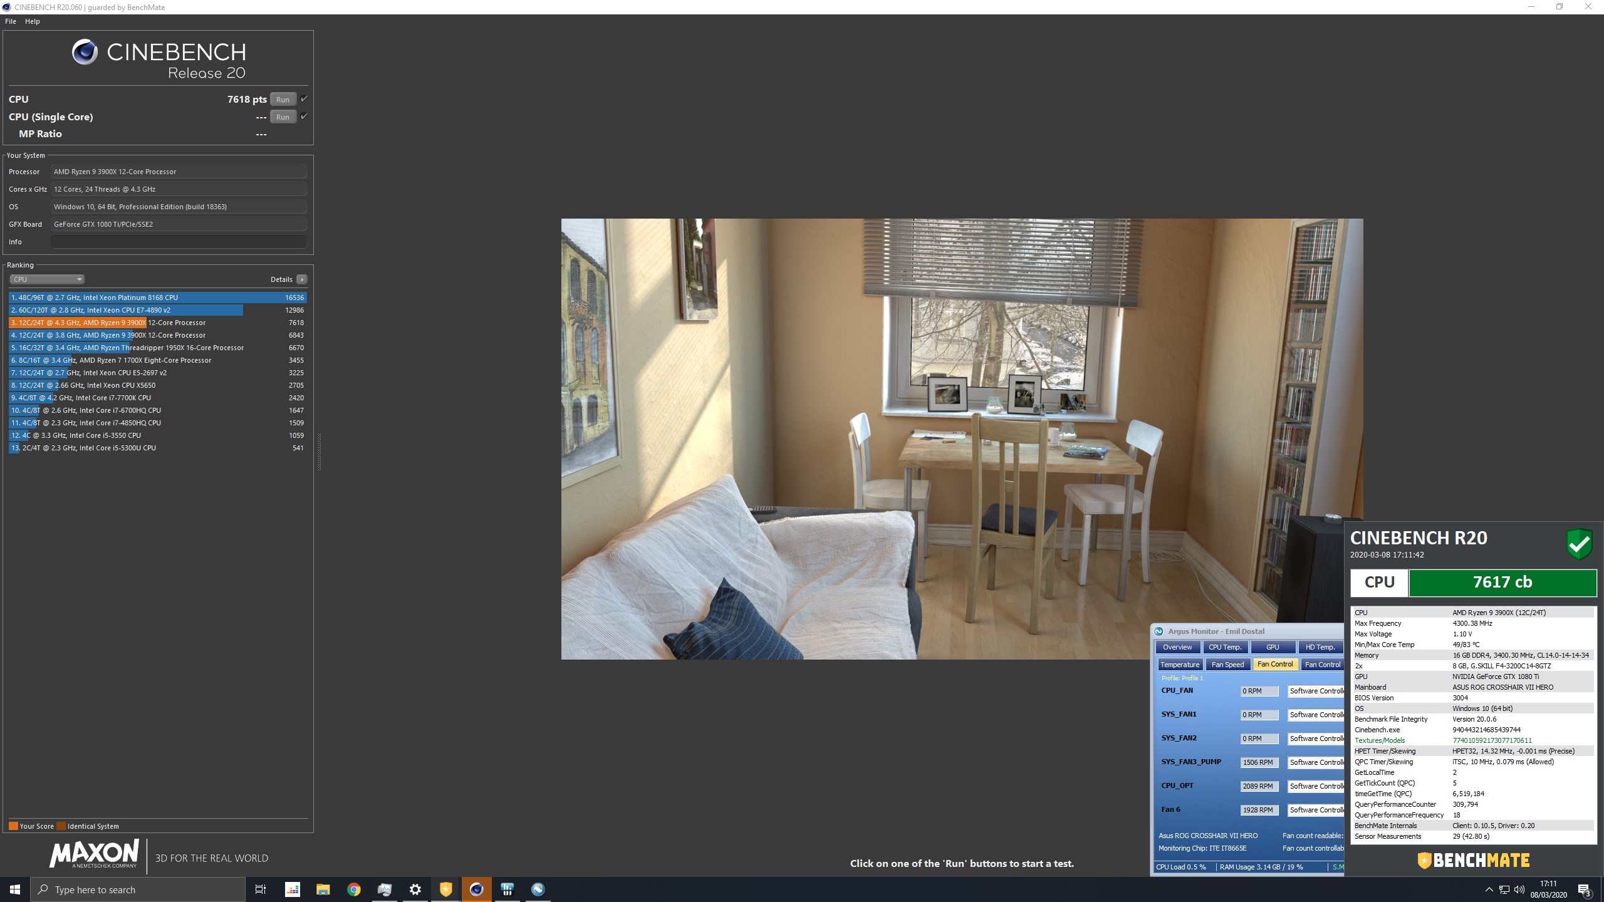1604x902 pixels.
Task: Select the highlighted yellow Fan Control sub-tab
Action: [1275, 664]
